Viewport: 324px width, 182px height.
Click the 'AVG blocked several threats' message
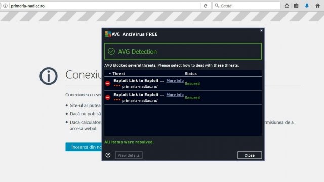(172, 65)
